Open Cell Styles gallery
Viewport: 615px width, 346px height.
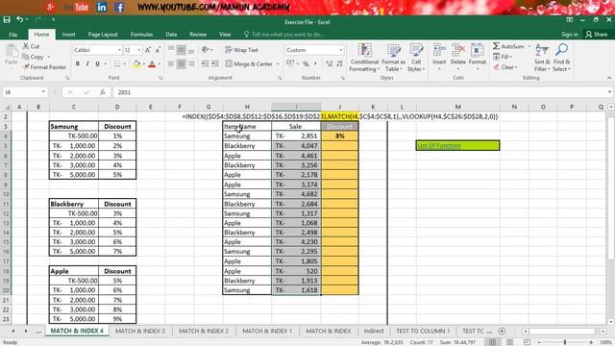[x=416, y=58]
